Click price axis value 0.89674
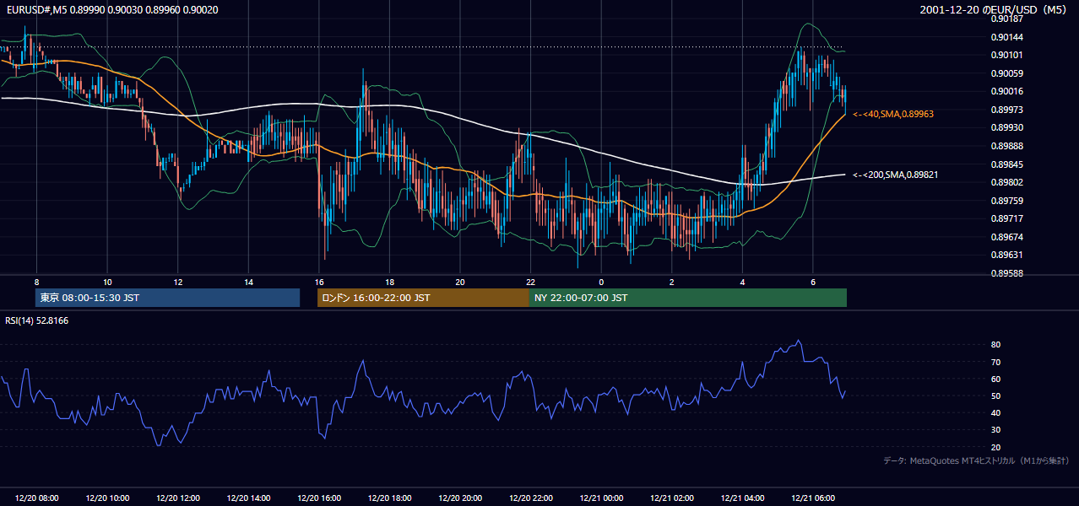Screen dimensions: 1079x506 (x=1006, y=237)
